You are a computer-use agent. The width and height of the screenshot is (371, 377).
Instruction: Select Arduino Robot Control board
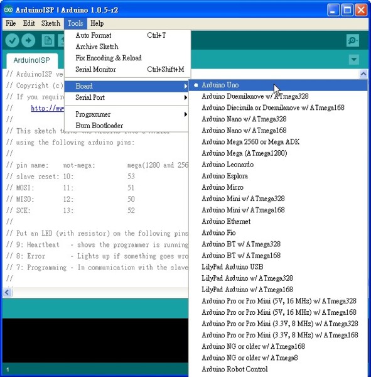point(278,369)
